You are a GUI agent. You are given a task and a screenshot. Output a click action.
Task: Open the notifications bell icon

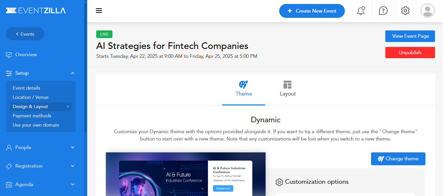click(361, 11)
